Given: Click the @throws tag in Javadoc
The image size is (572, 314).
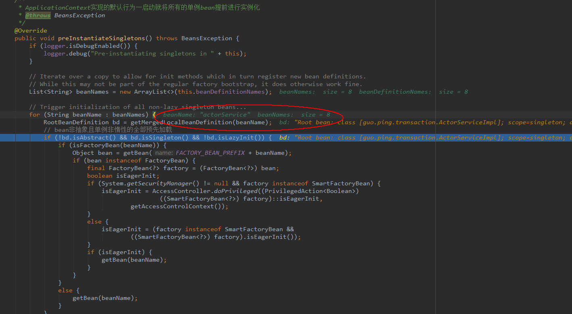Looking at the screenshot, I should (38, 15).
